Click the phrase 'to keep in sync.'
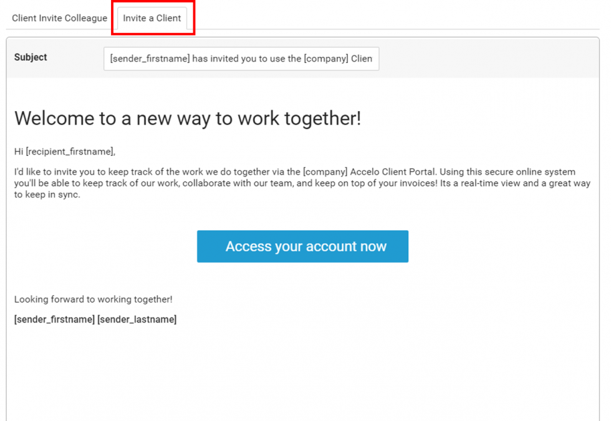This screenshot has width=611, height=421. (47, 194)
